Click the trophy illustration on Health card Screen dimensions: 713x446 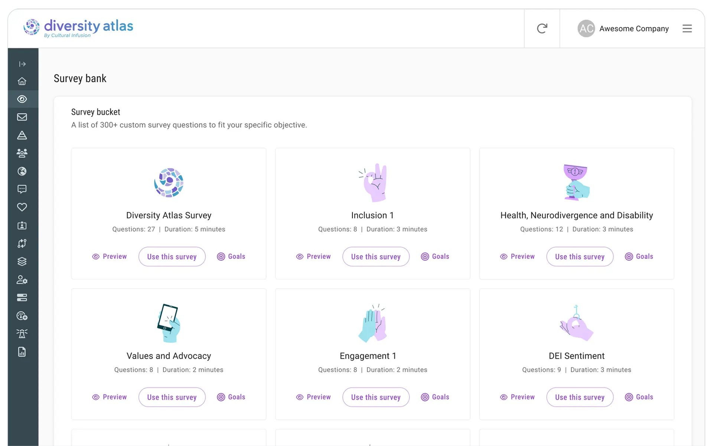[x=576, y=182]
